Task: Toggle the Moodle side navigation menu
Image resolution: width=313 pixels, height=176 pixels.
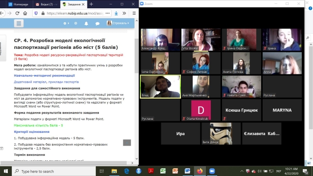Action: [19, 23]
